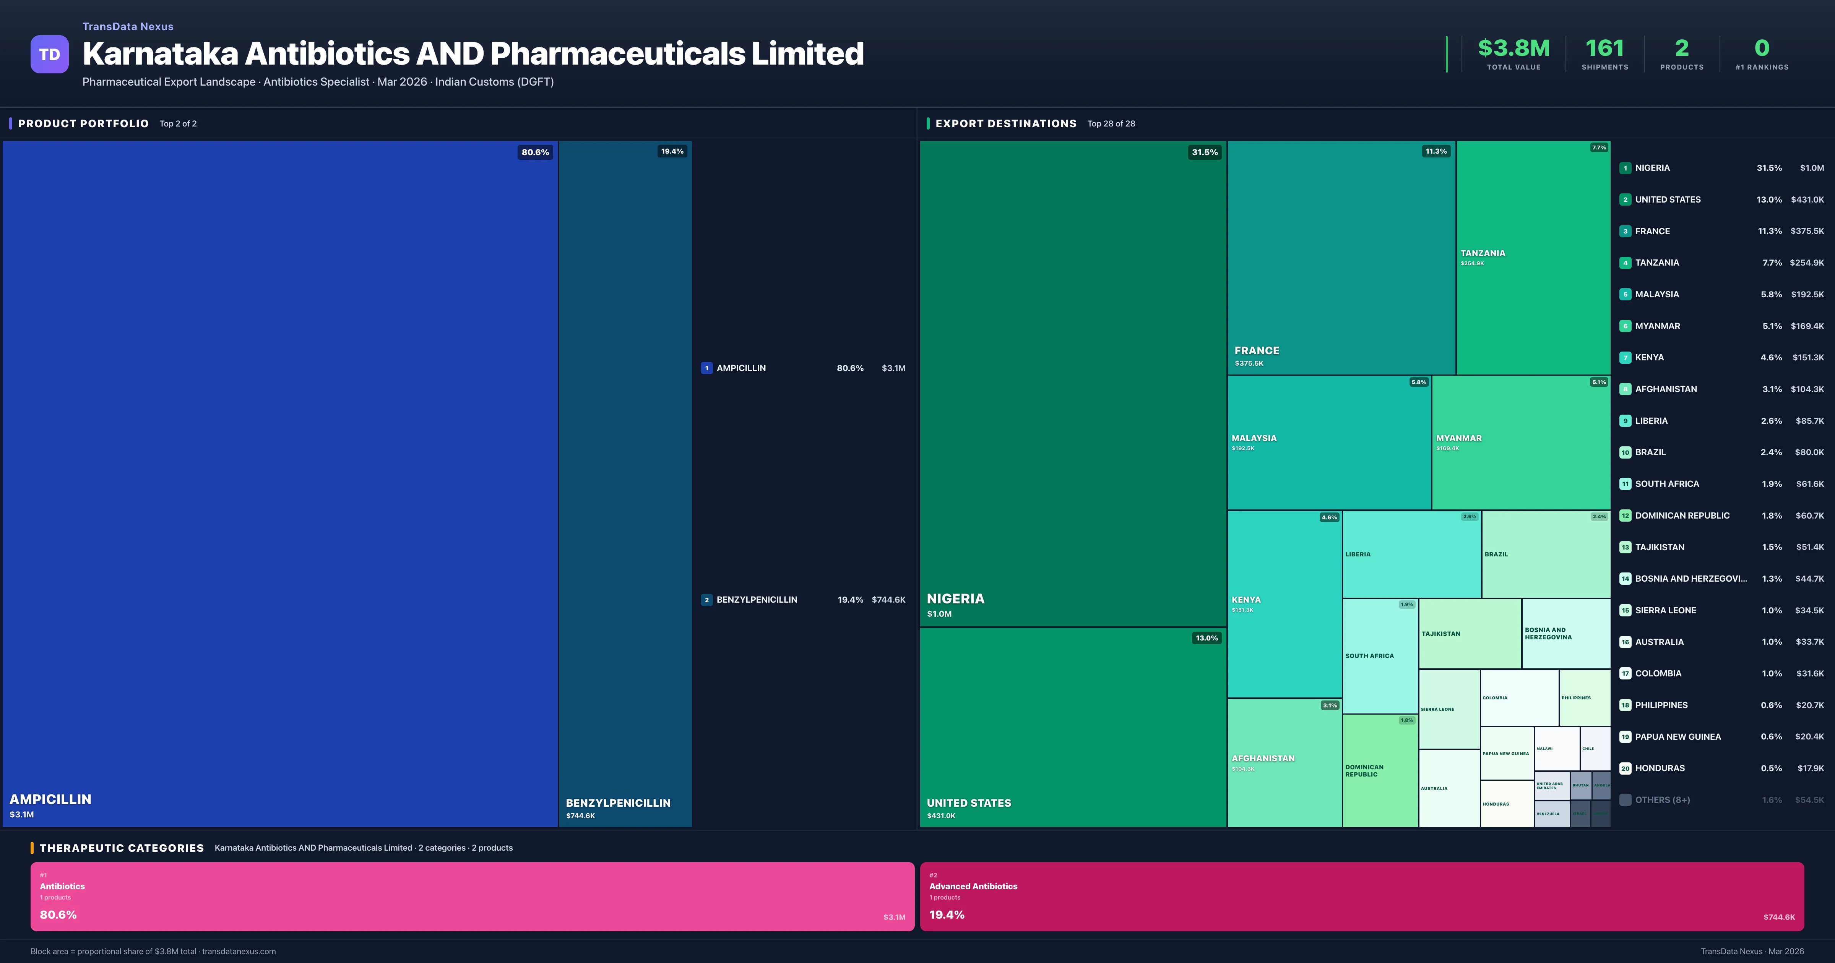Open the Antibiotics therapeutic category bar
The height and width of the screenshot is (963, 1835).
(472, 896)
